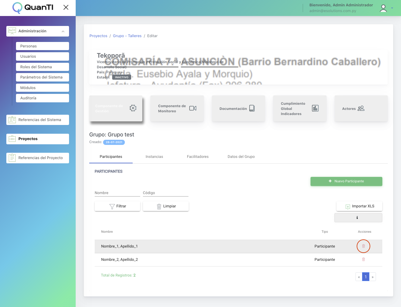Click the INACTIVO status badge
This screenshot has width=401, height=307.
tap(122, 77)
